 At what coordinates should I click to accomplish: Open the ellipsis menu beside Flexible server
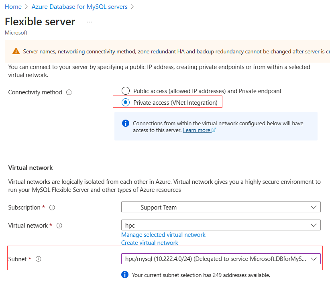(x=90, y=22)
